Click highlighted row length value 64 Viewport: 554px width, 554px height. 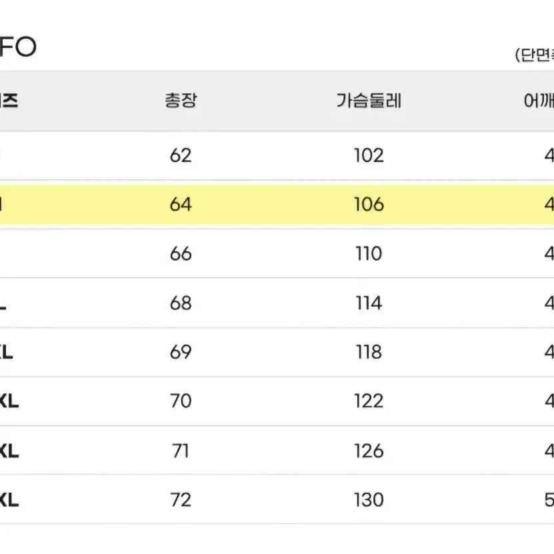pyautogui.click(x=181, y=205)
